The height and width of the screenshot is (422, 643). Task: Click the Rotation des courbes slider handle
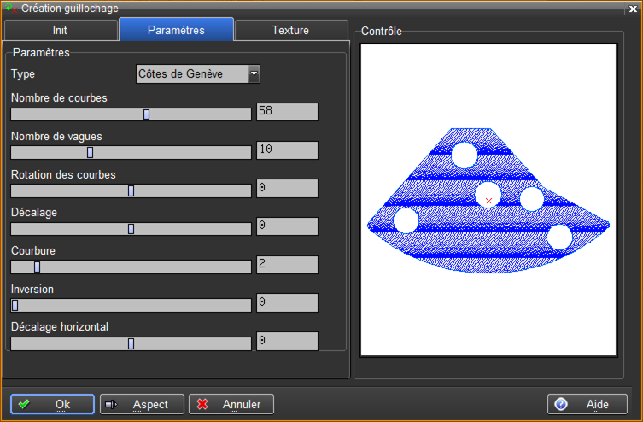point(132,190)
